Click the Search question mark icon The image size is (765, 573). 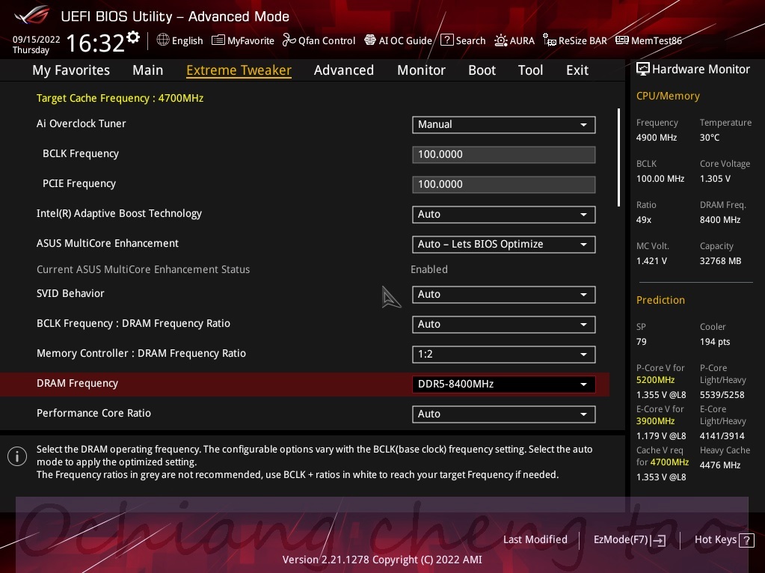[447, 40]
